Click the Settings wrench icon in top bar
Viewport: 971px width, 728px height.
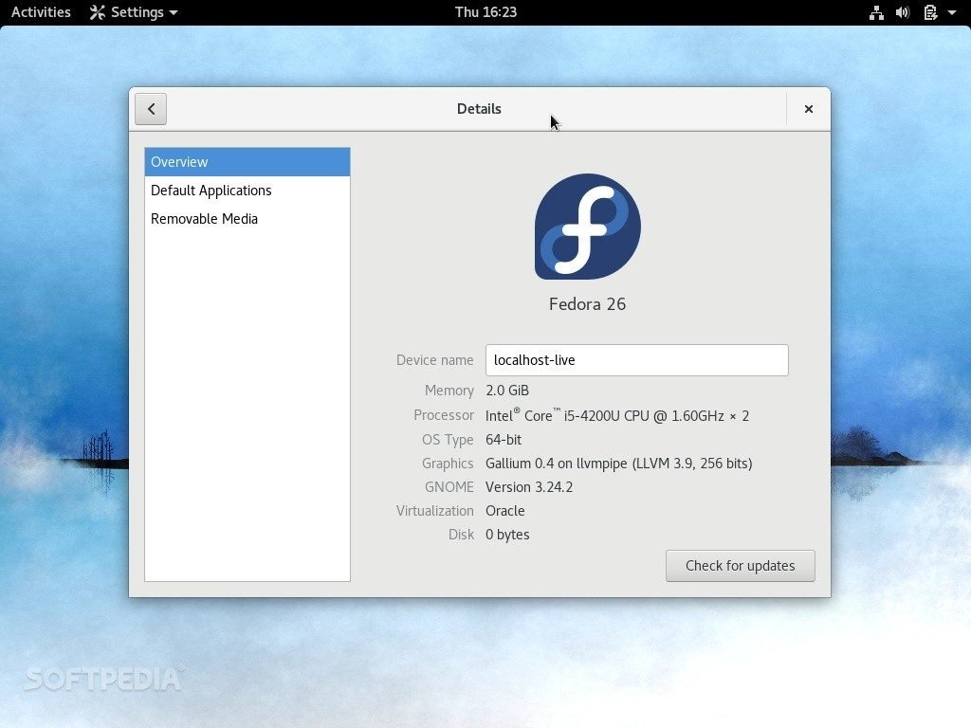point(98,12)
